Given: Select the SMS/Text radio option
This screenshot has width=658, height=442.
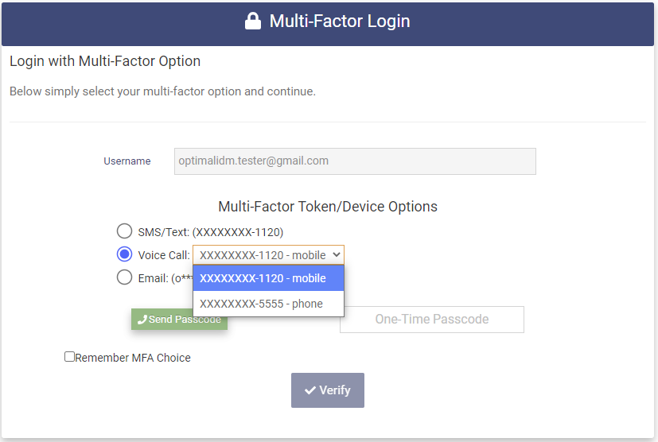Looking at the screenshot, I should click(x=124, y=231).
